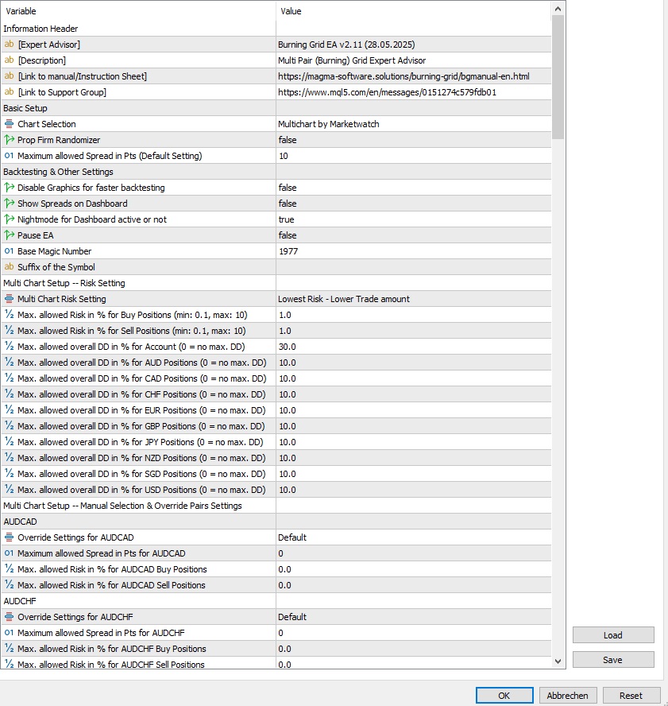The image size is (668, 706).
Task: Edit overall DD for Account value 30.0
Action: 413,347
